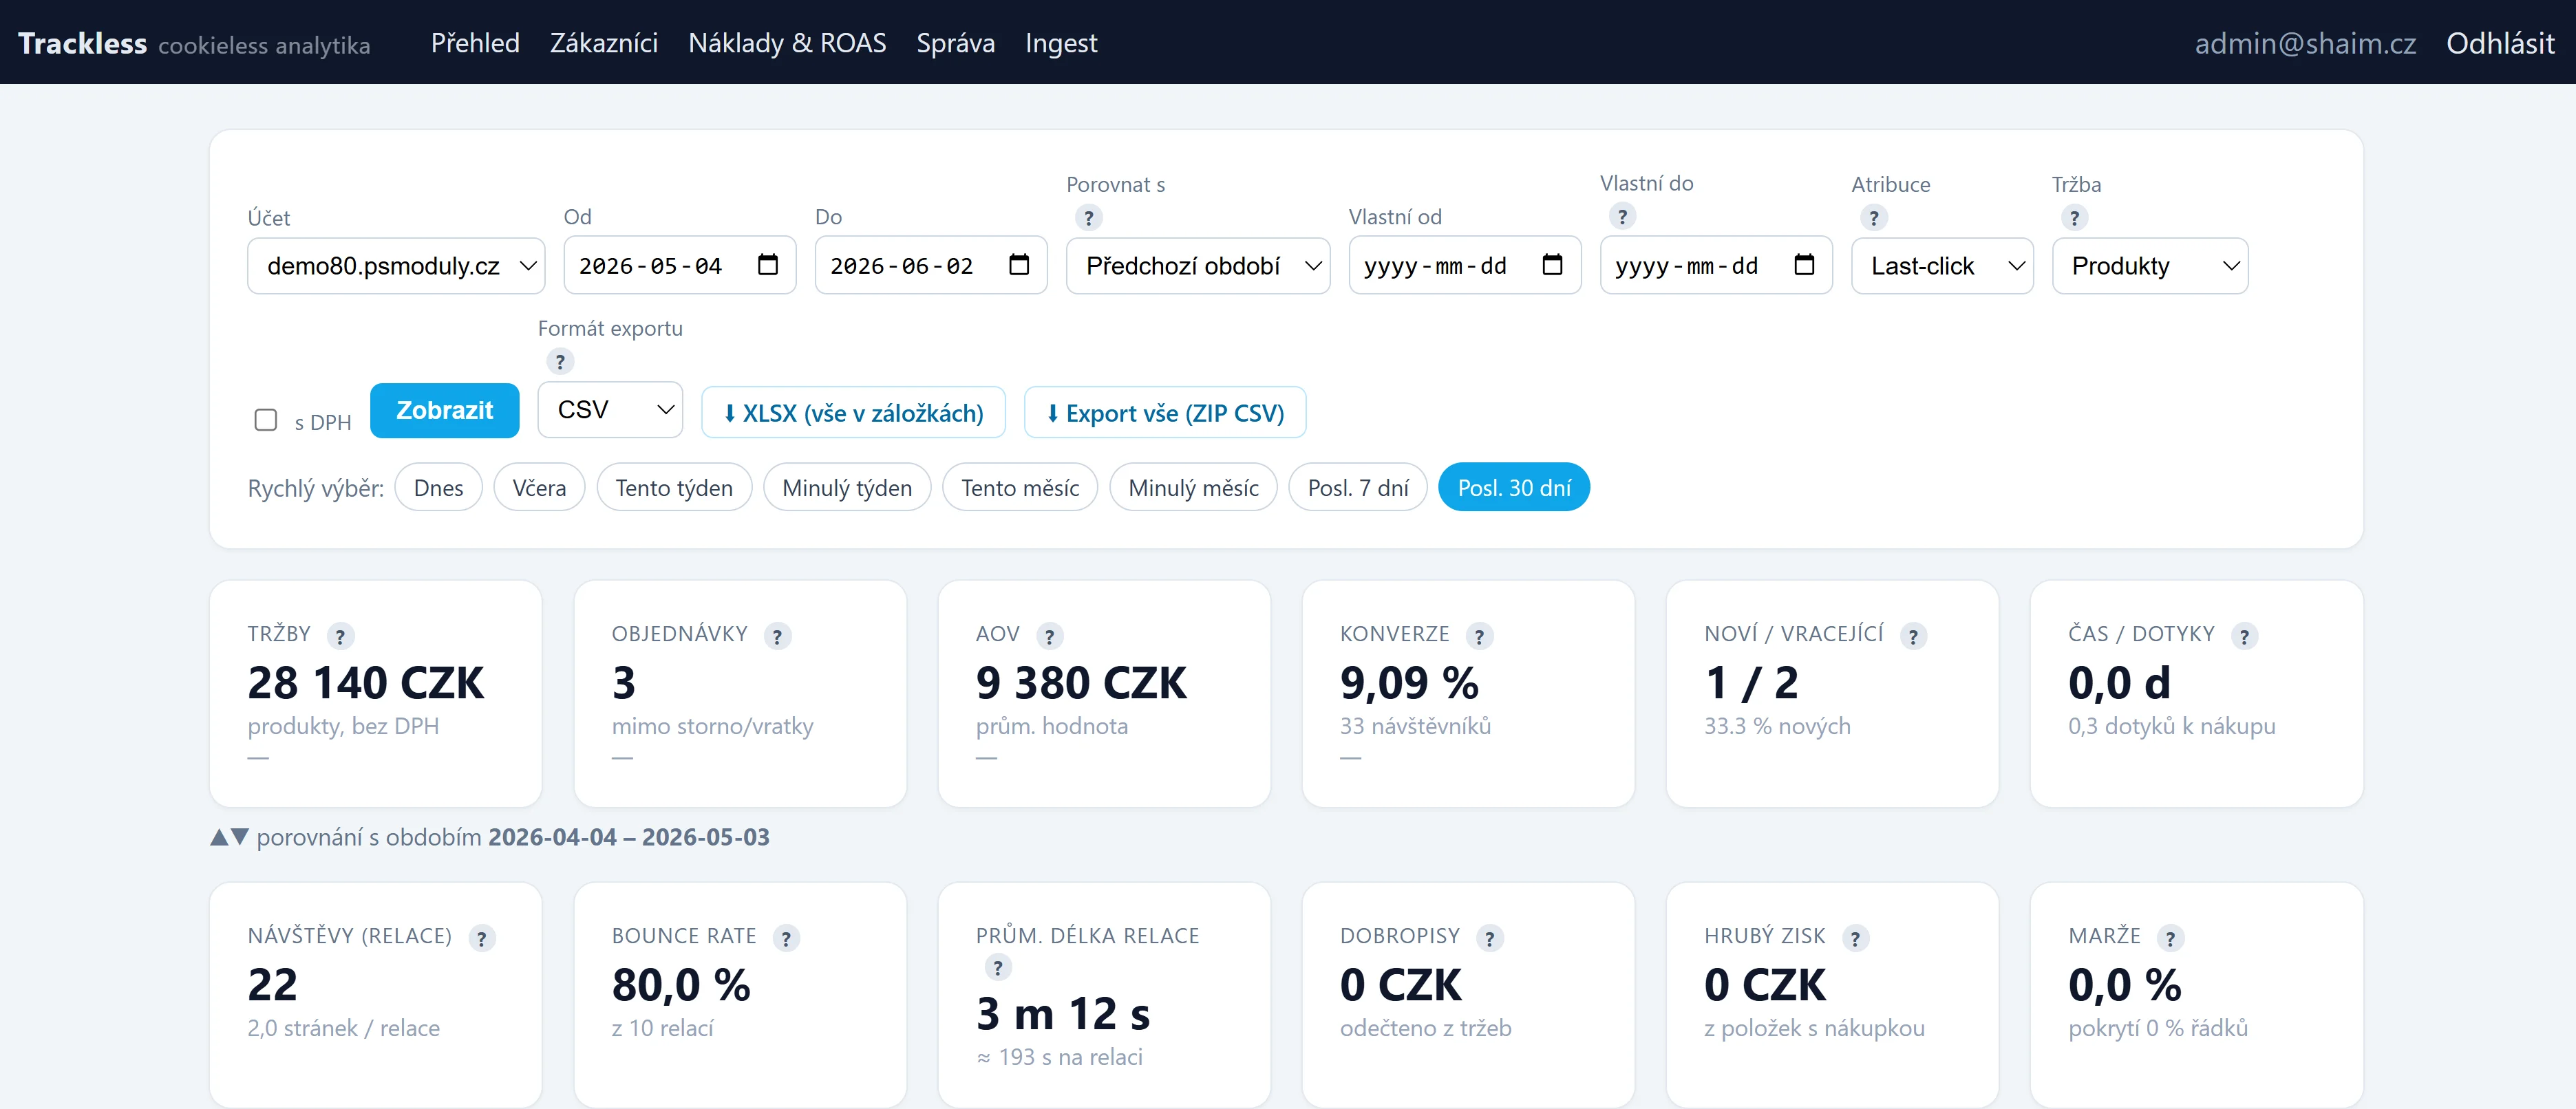The width and height of the screenshot is (2576, 1109).
Task: Show help for ČAS / DOTYKY card
Action: coord(2244,636)
